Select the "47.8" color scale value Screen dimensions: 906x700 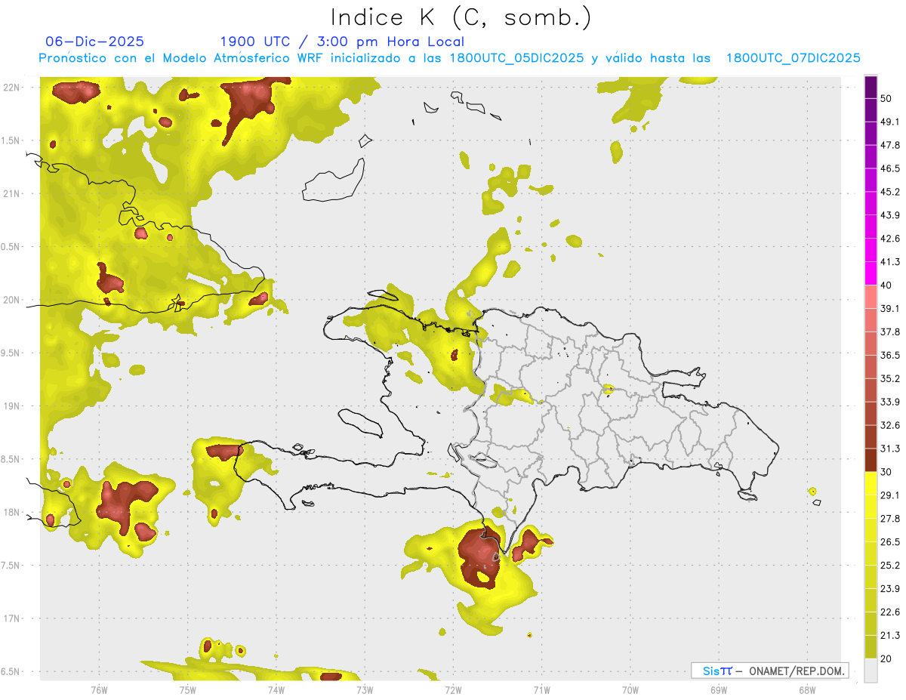(890, 146)
